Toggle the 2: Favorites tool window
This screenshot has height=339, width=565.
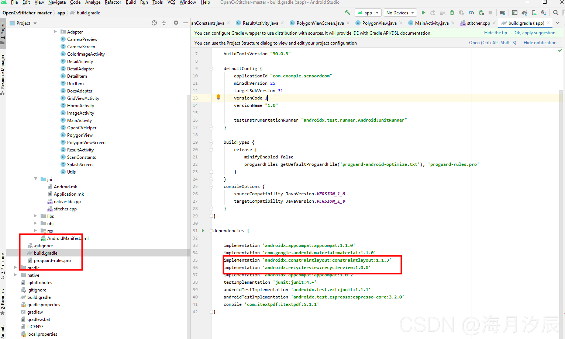pos(3,302)
